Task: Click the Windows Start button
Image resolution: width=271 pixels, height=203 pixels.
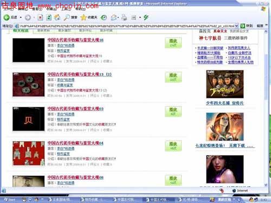Action: [10, 200]
